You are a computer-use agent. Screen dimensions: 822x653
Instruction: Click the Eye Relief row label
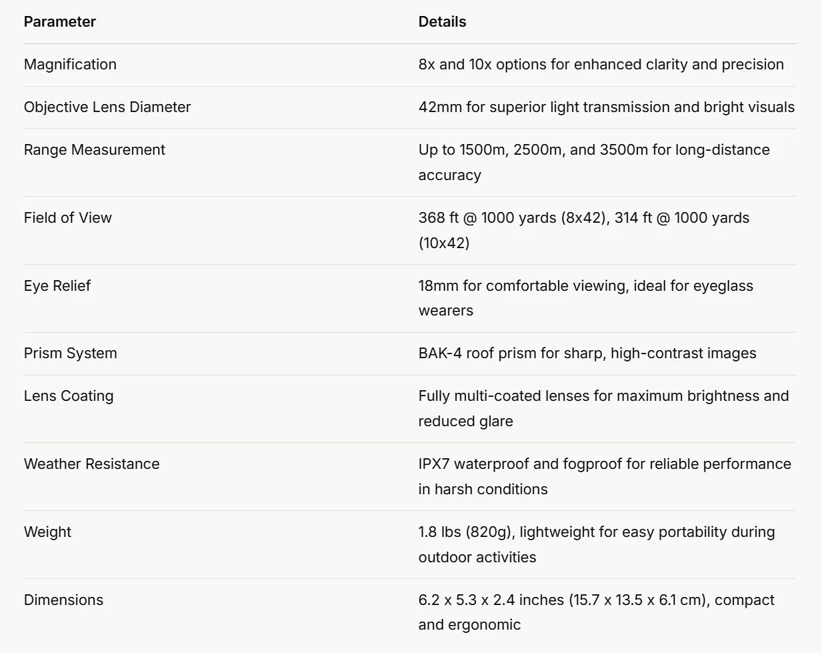coord(57,285)
